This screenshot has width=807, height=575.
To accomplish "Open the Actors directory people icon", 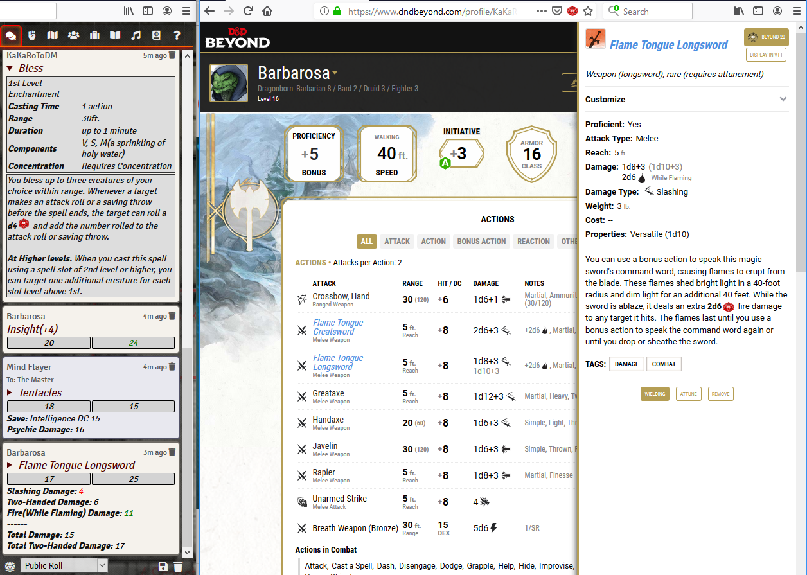I will click(x=73, y=35).
